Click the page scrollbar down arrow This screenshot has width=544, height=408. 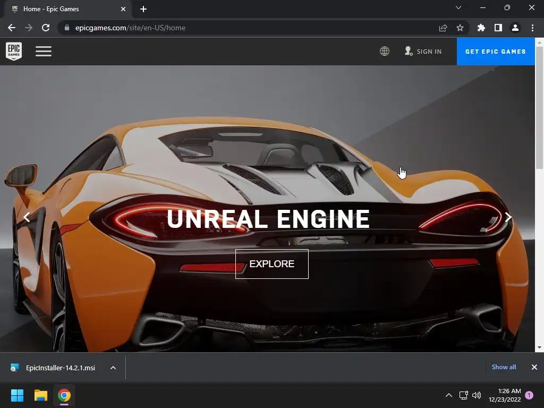(539, 347)
